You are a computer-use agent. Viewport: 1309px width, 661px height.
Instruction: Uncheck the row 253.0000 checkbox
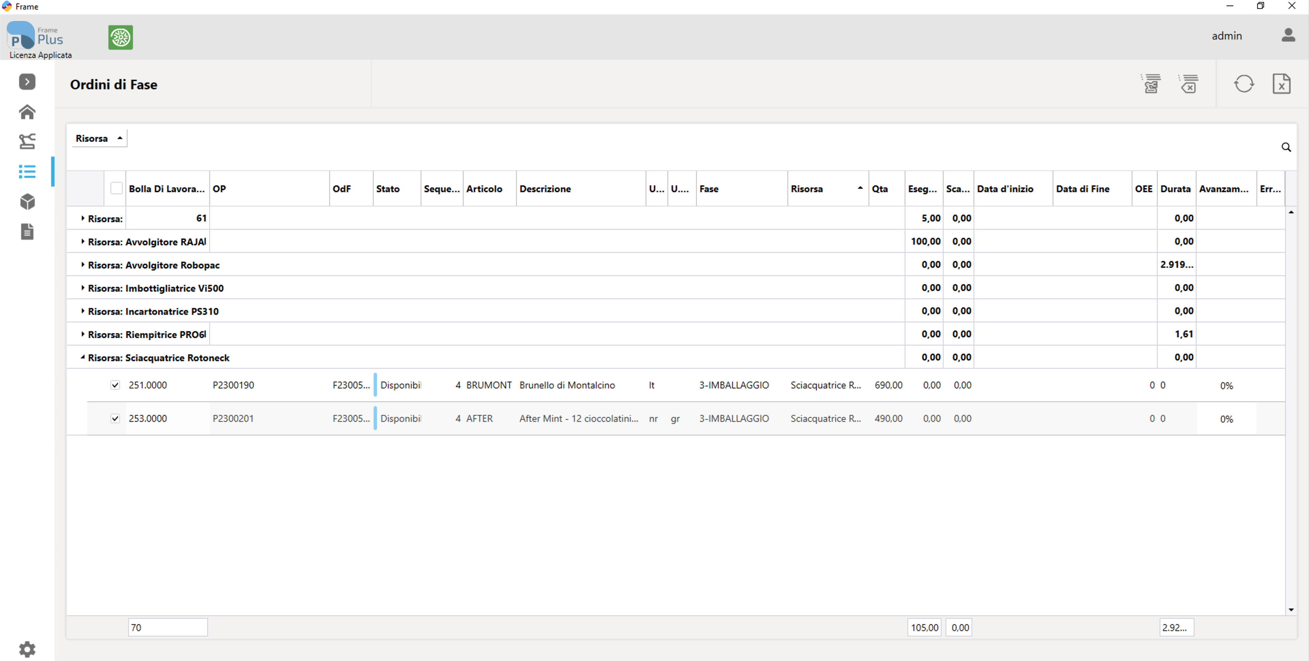click(115, 419)
